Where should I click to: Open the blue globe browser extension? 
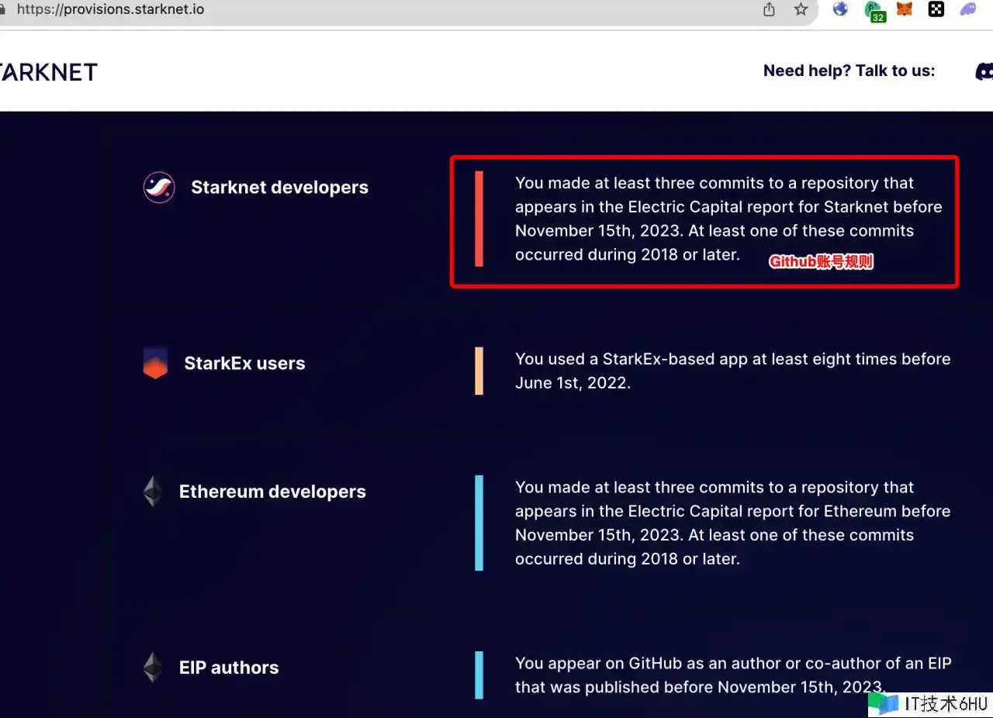[840, 9]
